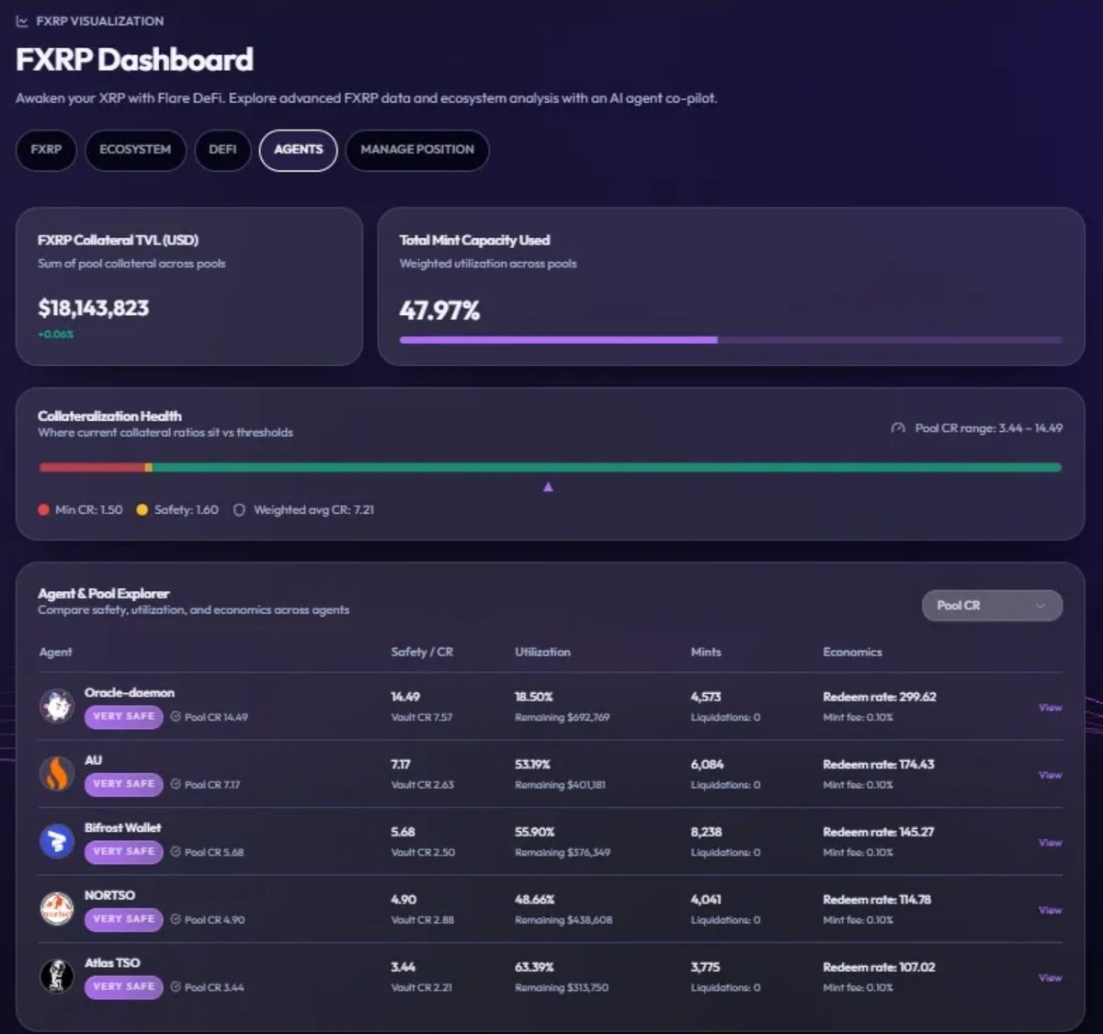Click the check icon next to Pool CR 7.17
Viewport: 1103px width, 1034px height.
[176, 784]
